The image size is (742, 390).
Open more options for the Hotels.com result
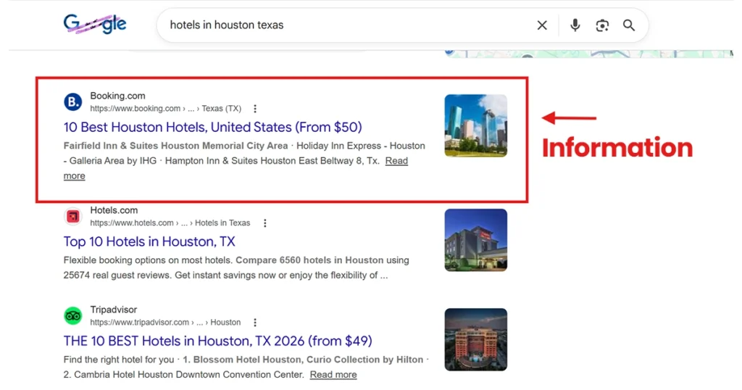265,223
